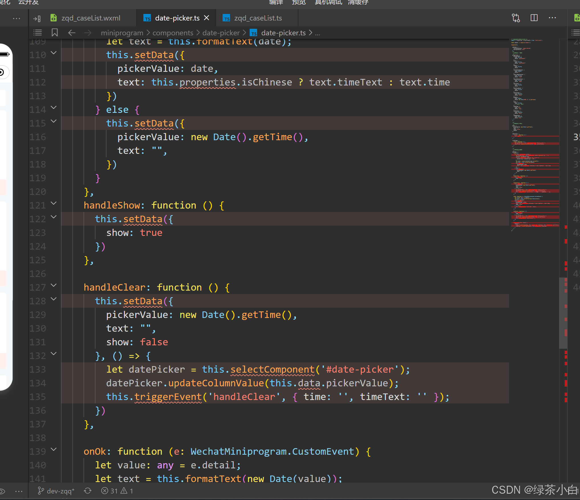This screenshot has width=580, height=500.
Task: Click the bookmark icon in breadcrumb bar
Action: (x=54, y=33)
